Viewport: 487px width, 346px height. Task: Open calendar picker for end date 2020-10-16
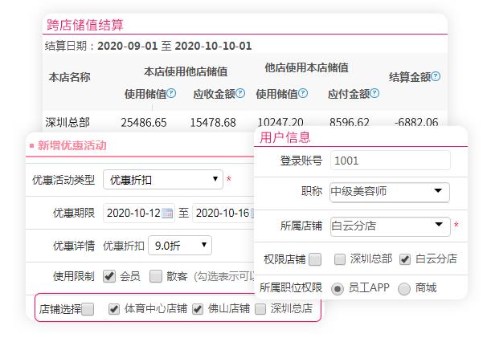pos(255,213)
